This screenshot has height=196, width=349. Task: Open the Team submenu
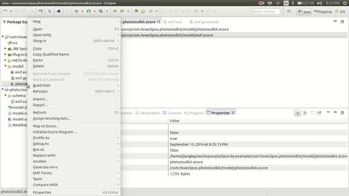coord(74,179)
